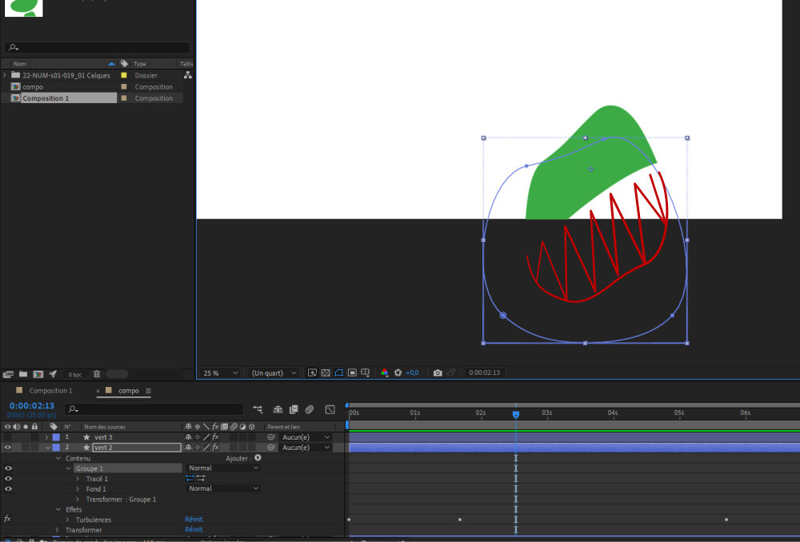Open the graph editor icon in timeline

click(330, 409)
